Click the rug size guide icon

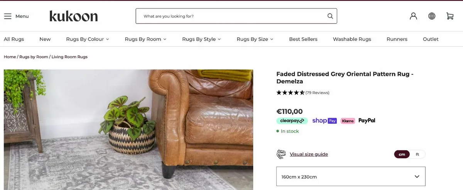[281, 154]
